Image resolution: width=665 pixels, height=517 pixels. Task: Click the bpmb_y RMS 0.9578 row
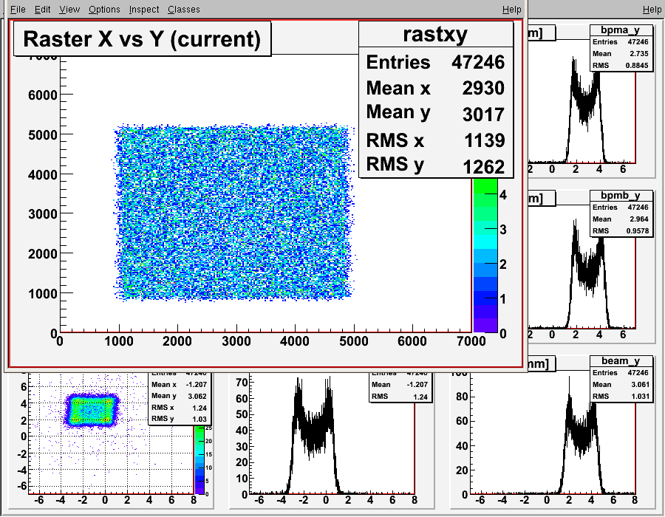(621, 230)
